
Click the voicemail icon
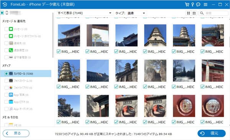click(11, 57)
